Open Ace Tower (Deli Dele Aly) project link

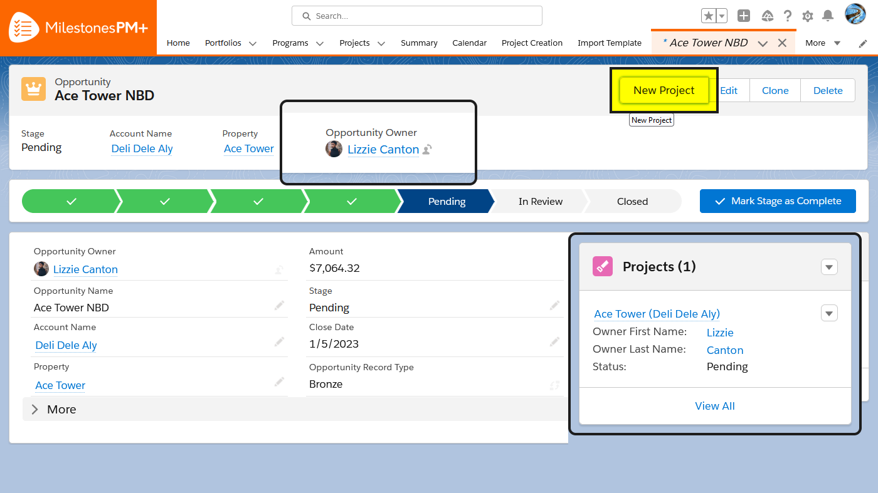(x=657, y=314)
